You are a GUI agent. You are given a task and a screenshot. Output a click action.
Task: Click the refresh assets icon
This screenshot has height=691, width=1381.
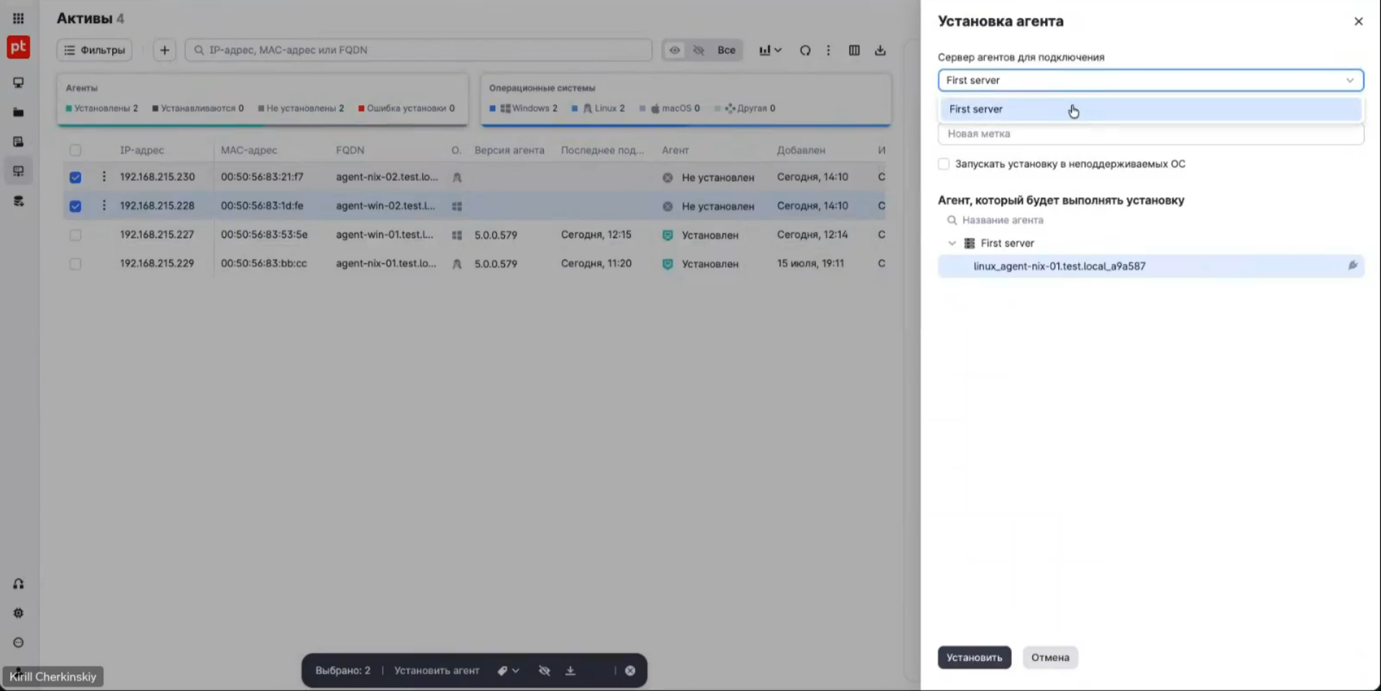point(805,50)
